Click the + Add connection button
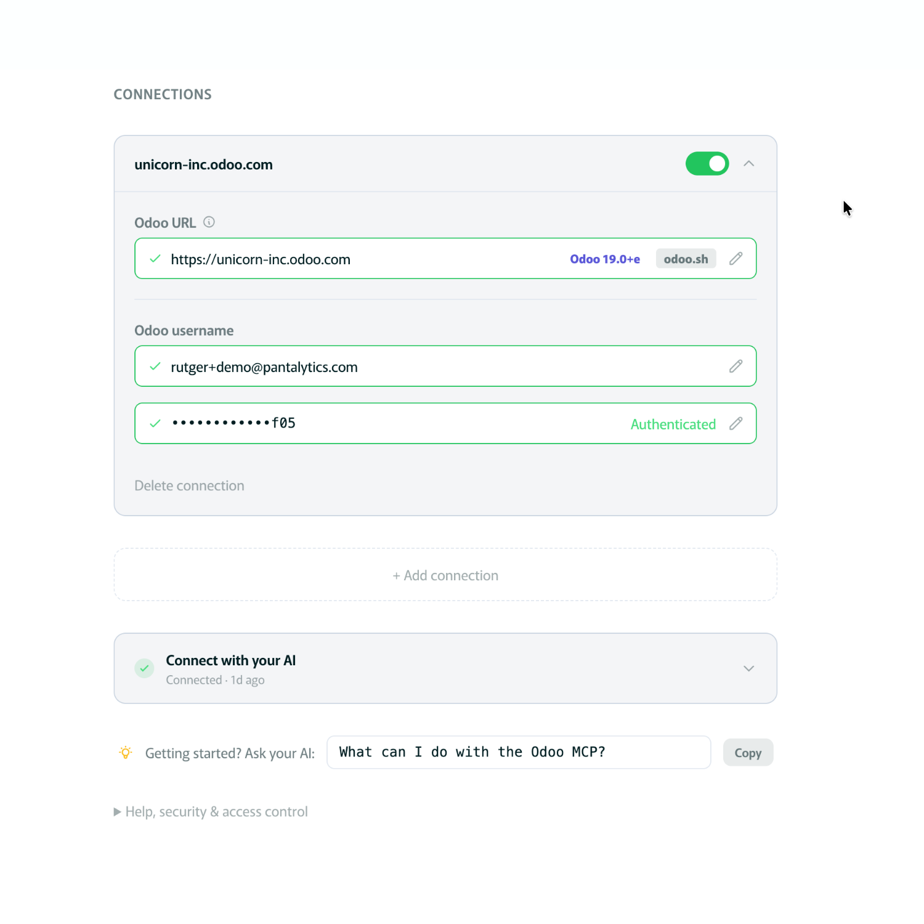The height and width of the screenshot is (924, 924). (x=445, y=575)
